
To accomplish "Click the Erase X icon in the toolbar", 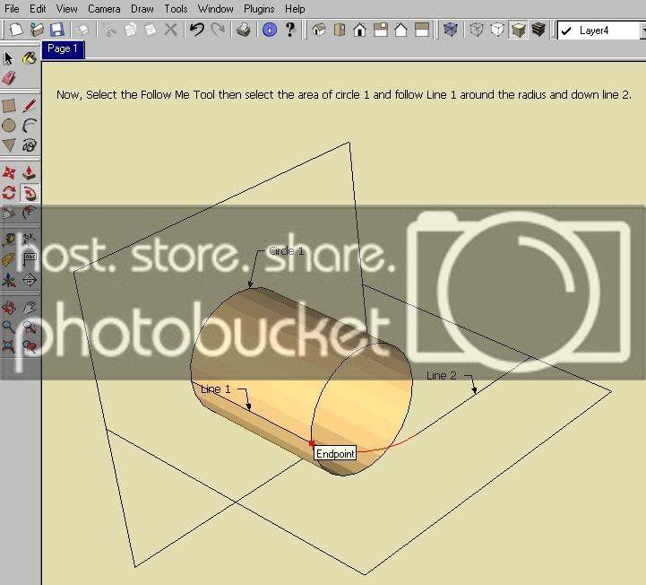I will tap(170, 30).
